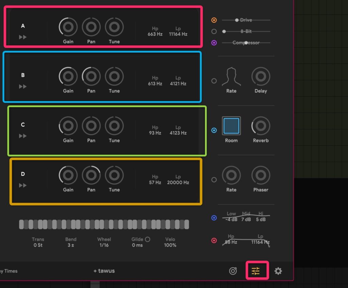The width and height of the screenshot is (348, 288).
Task: Open the Trans 0 St value
Action: (x=38, y=245)
